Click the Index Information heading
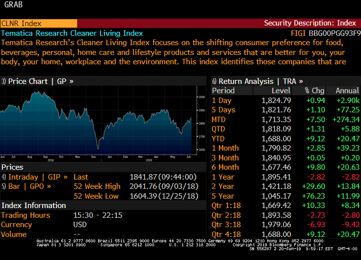 coord(34,206)
